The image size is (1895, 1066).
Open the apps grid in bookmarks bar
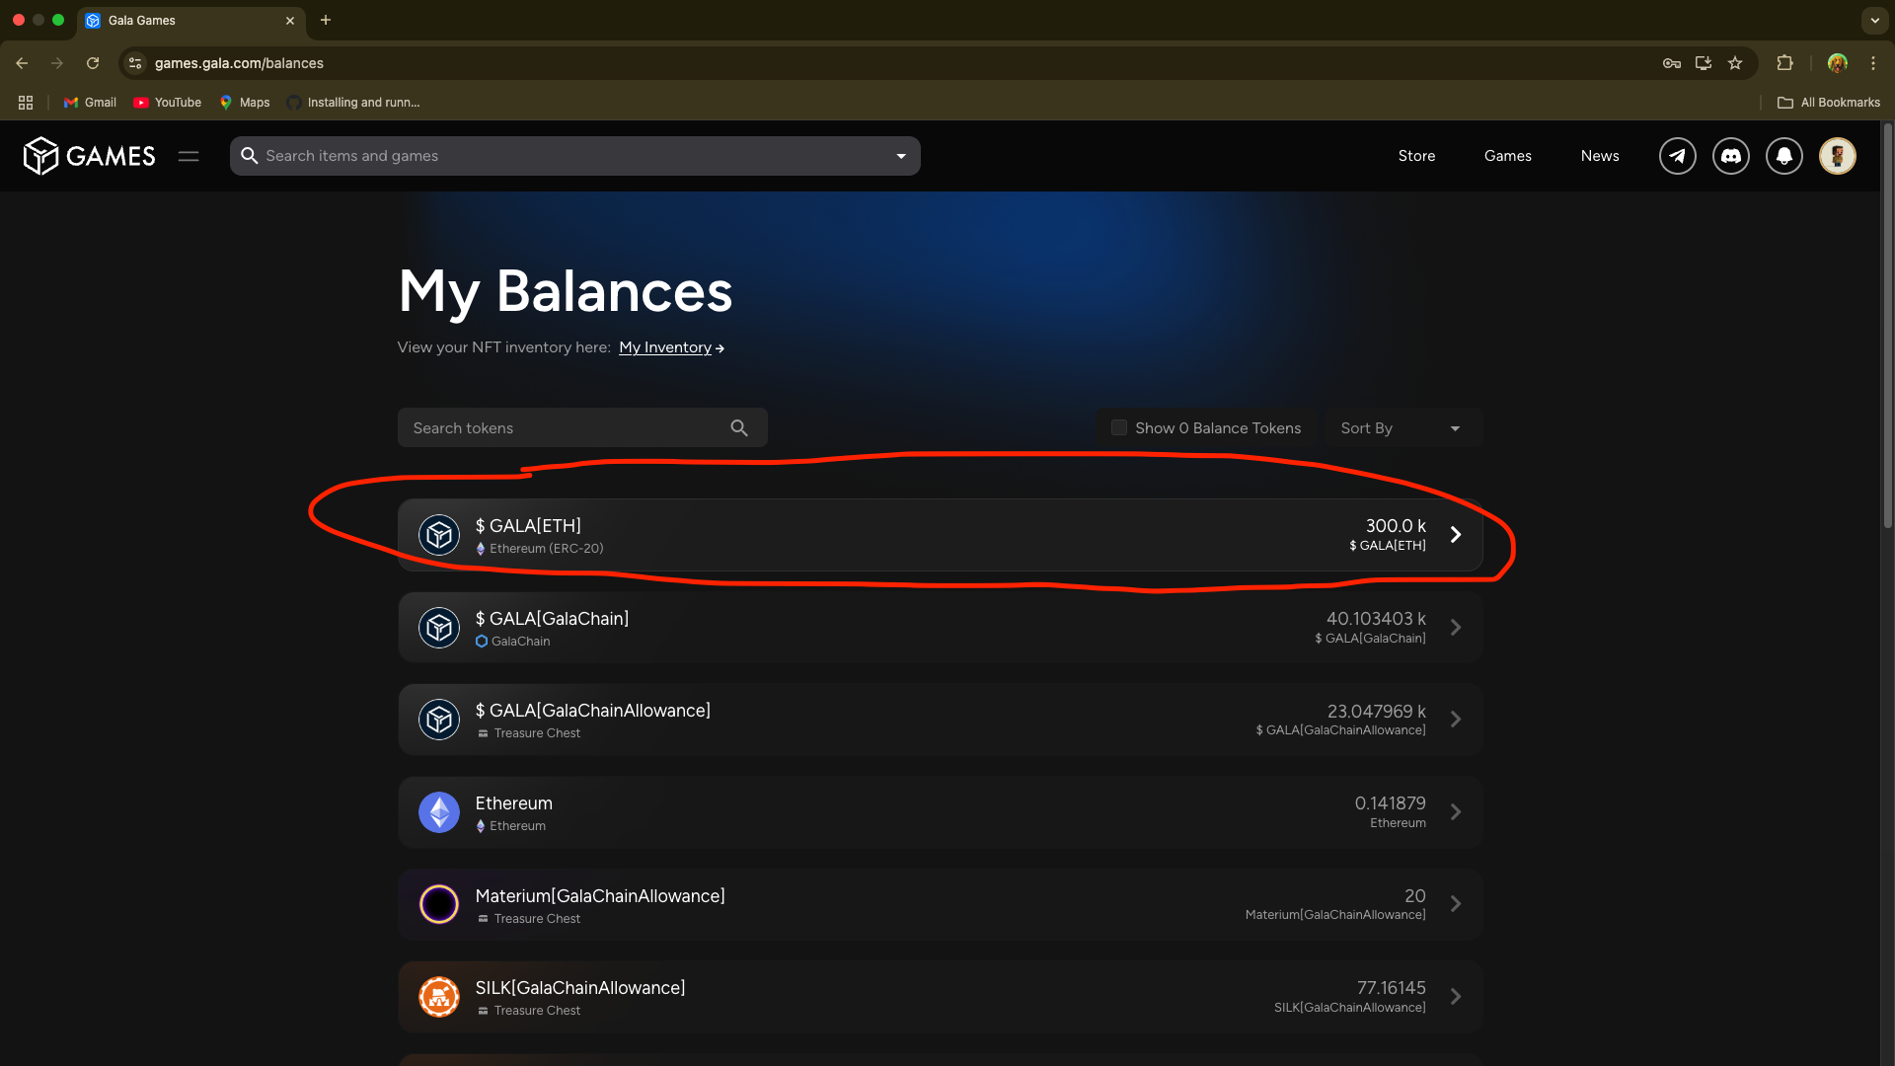[26, 103]
